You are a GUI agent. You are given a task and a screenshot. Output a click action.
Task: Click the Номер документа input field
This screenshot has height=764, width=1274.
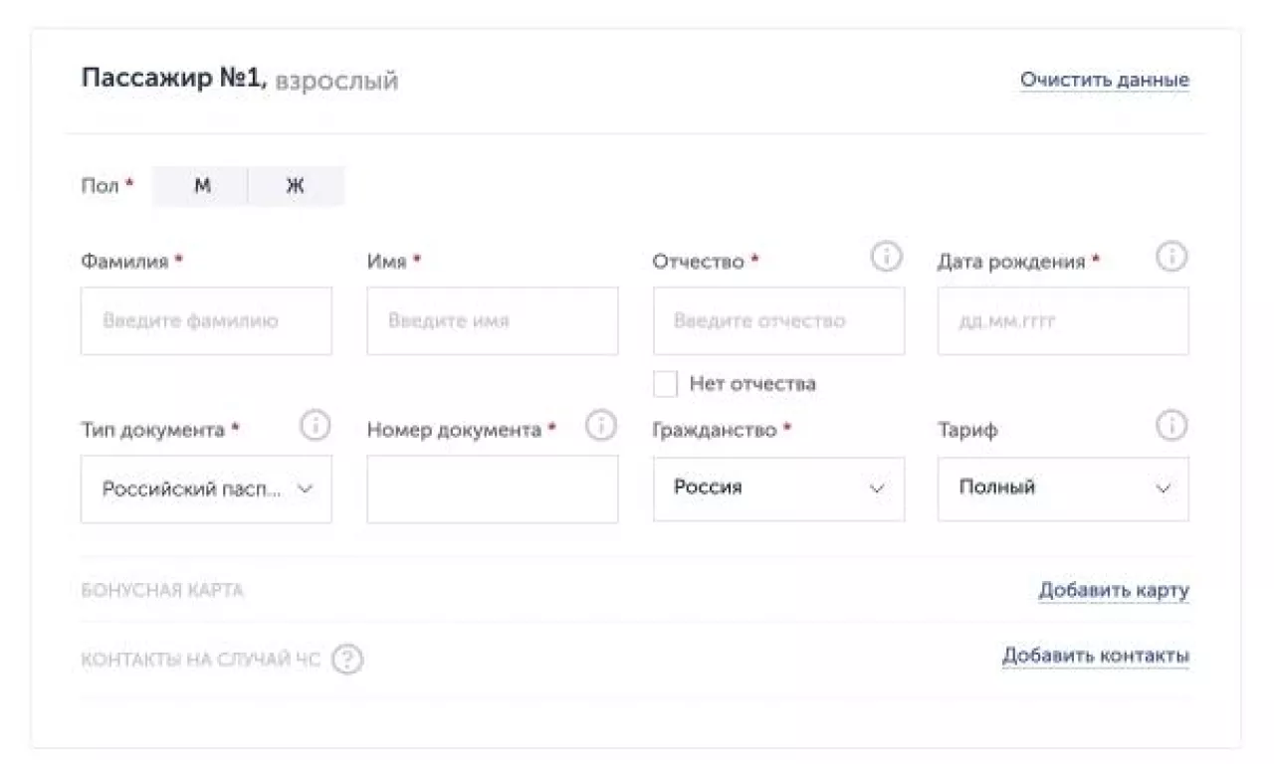[492, 488]
